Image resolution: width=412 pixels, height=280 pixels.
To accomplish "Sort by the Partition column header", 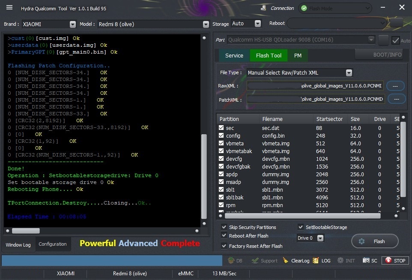I will coord(238,119).
